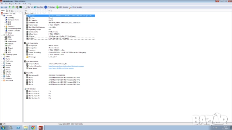Check BIOS Updates from the toolbar

tap(62, 7)
